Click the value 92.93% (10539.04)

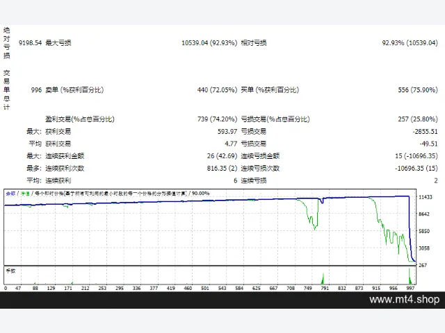(410, 43)
